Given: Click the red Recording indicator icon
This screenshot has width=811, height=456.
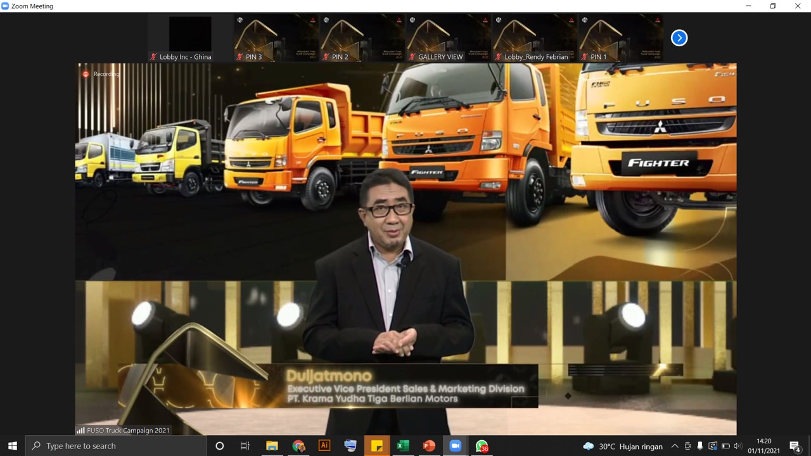Looking at the screenshot, I should 86,74.
